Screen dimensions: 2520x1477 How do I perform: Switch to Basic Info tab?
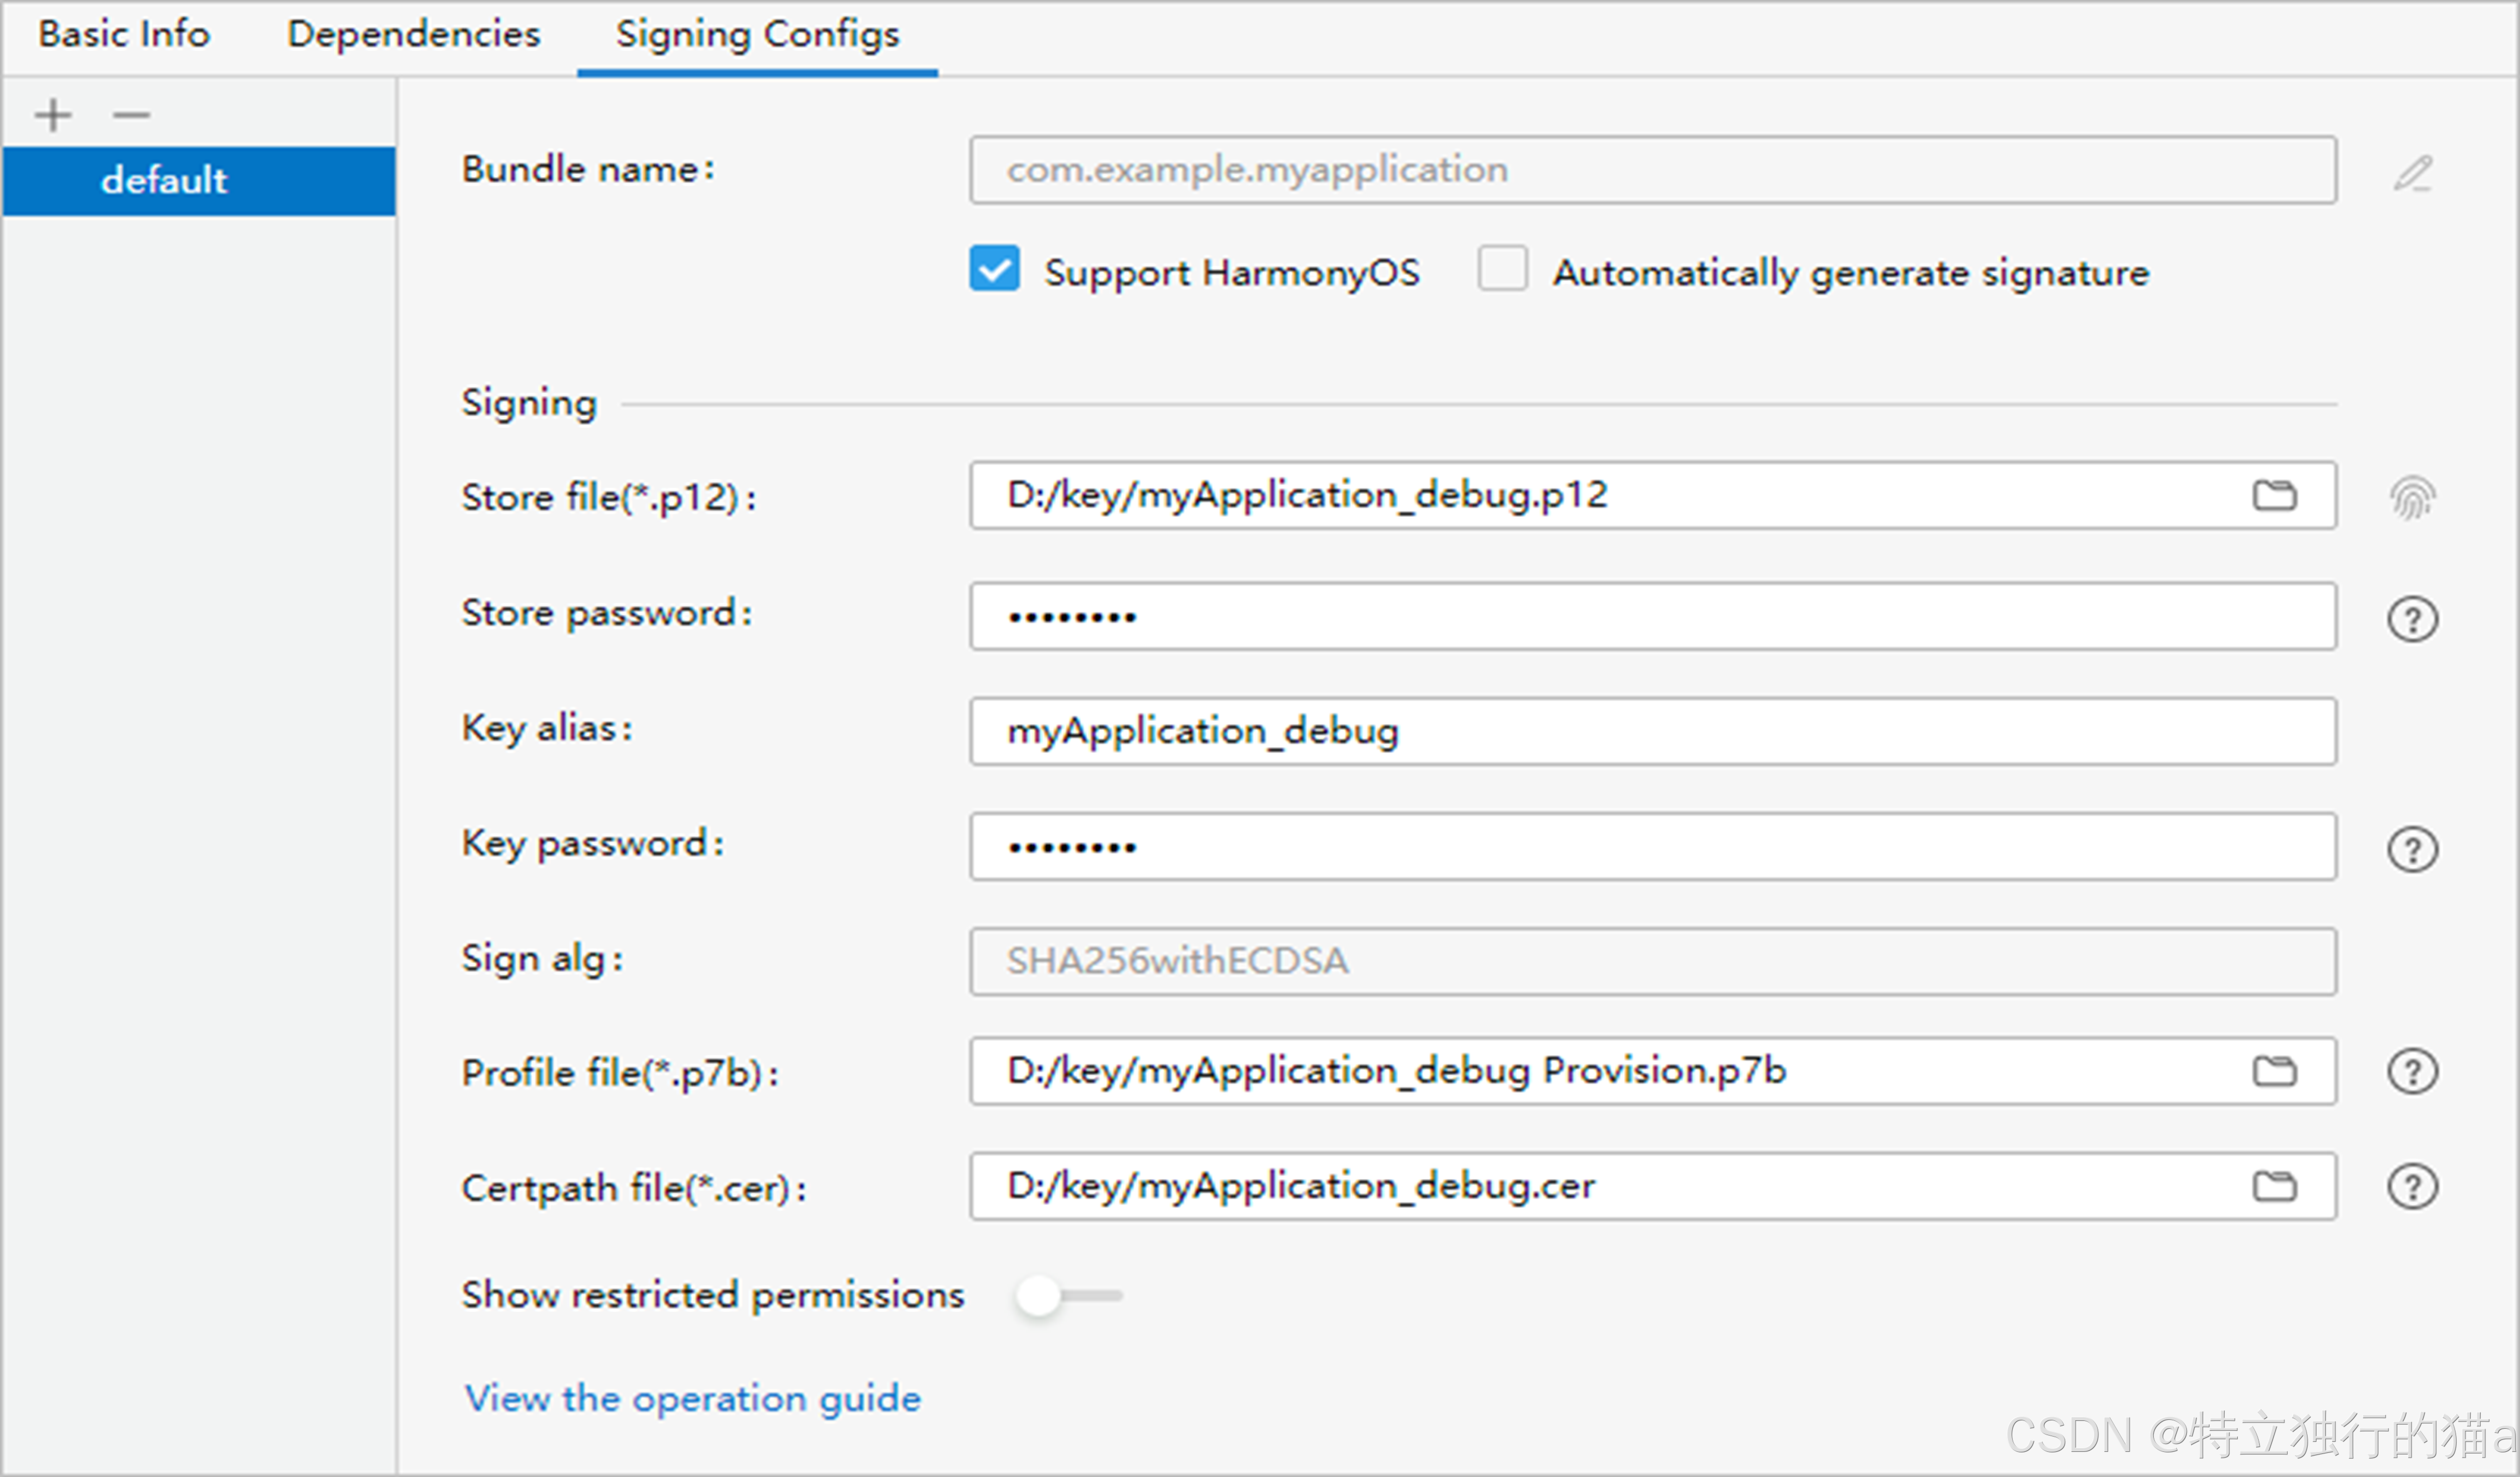[x=124, y=35]
